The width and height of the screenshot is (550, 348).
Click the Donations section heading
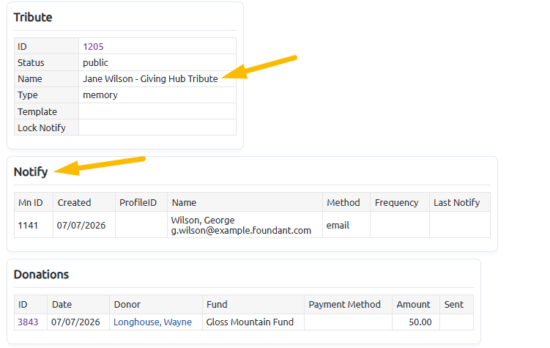(42, 274)
